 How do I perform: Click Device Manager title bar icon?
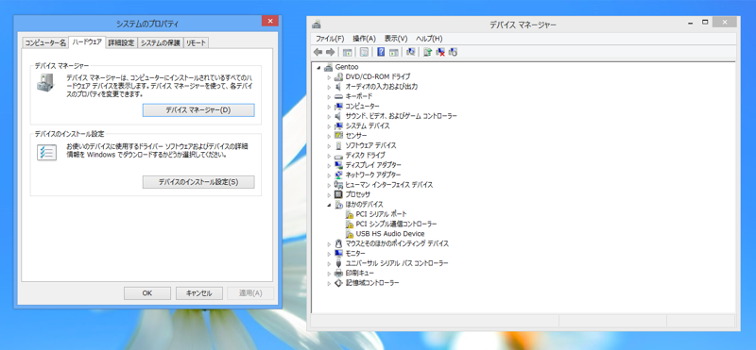coord(317,25)
